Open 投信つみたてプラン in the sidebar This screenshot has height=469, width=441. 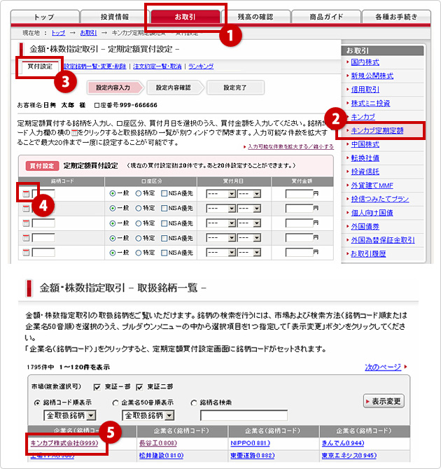380,199
